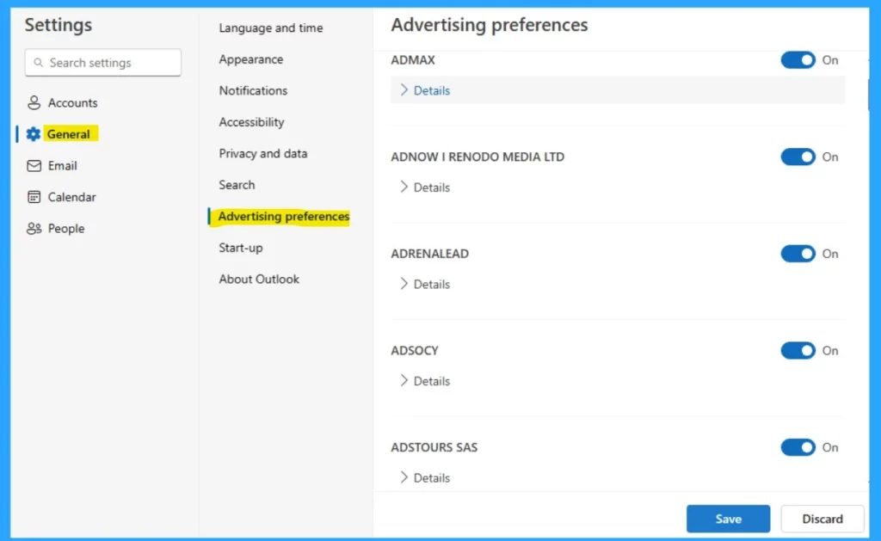Open Privacy and data settings
This screenshot has width=881, height=541.
pos(263,153)
